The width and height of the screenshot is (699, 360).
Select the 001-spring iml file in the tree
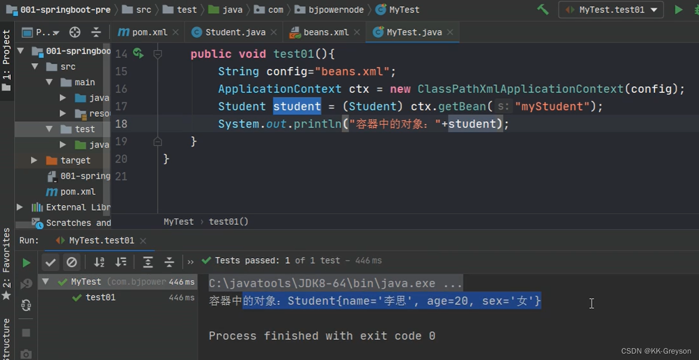pyautogui.click(x=78, y=176)
